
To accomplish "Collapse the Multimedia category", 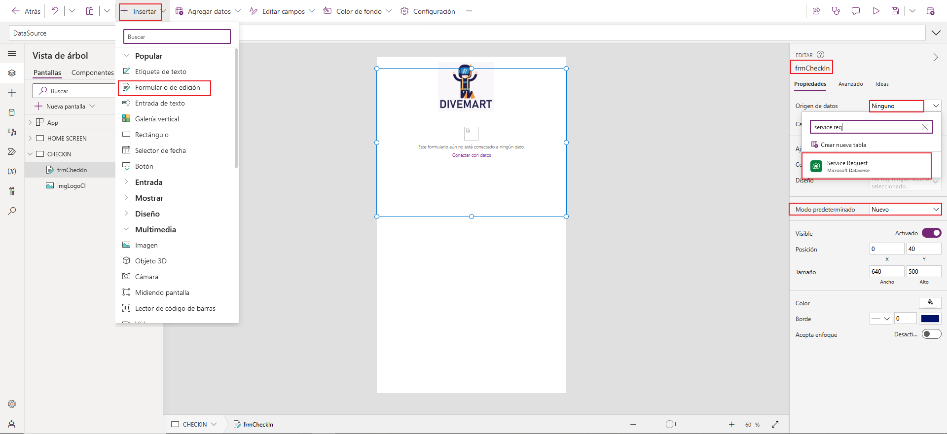I will coord(126,229).
